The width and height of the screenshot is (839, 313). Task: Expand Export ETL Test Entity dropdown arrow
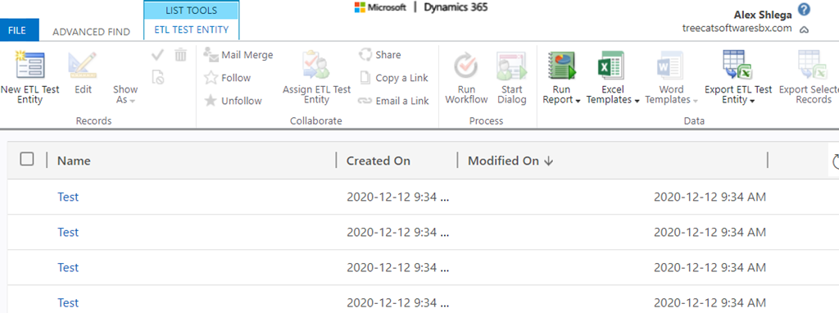[x=752, y=101]
